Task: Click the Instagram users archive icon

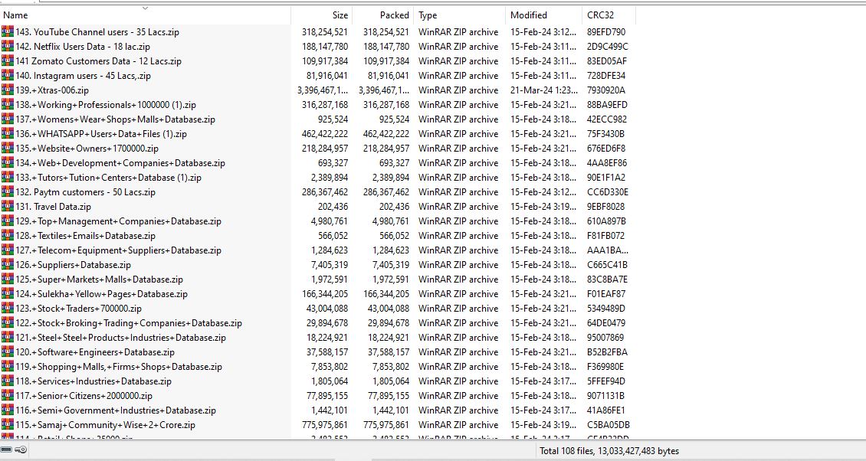Action: (x=8, y=76)
